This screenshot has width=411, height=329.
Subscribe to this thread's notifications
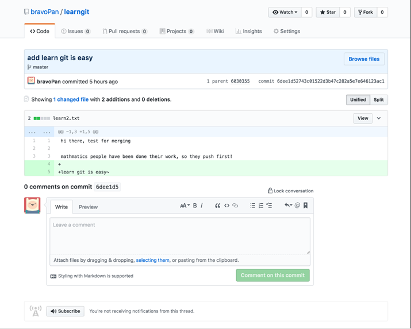(66, 311)
